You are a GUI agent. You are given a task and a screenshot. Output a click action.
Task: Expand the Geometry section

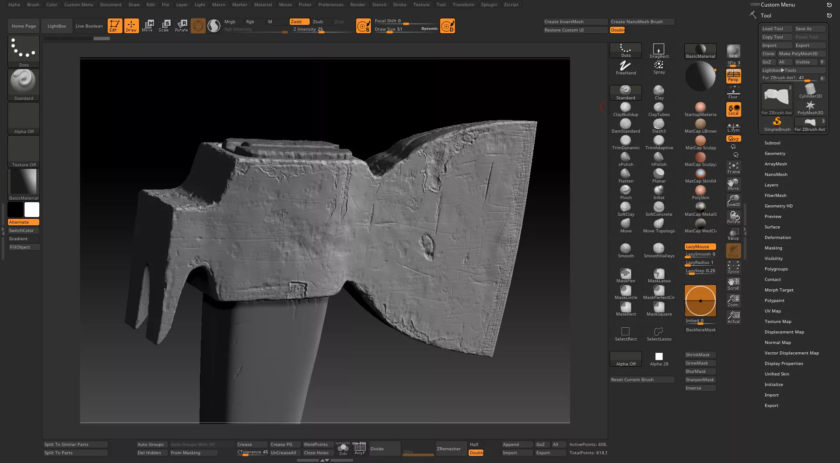[775, 154]
